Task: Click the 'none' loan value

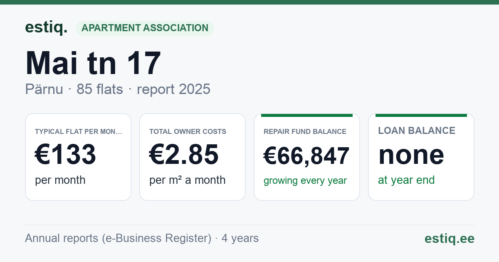Action: (x=411, y=154)
